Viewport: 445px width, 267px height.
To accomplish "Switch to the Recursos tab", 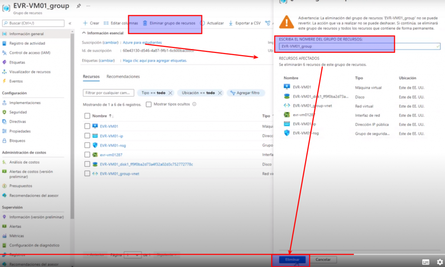I will 91,76.
